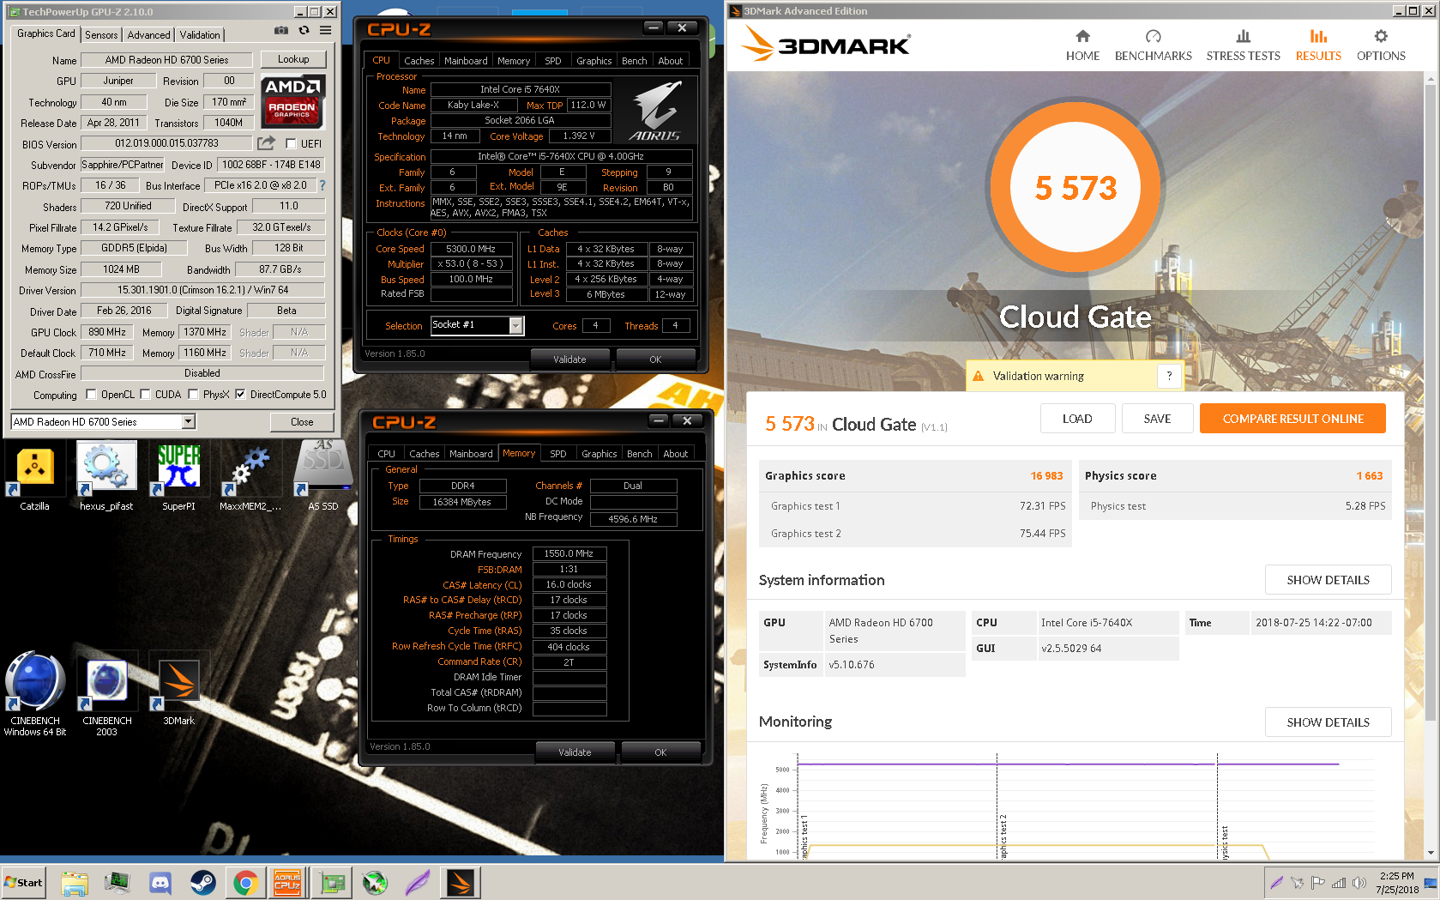Open RESULTS section in 3DMark
Image resolution: width=1440 pixels, height=900 pixels.
click(x=1317, y=45)
